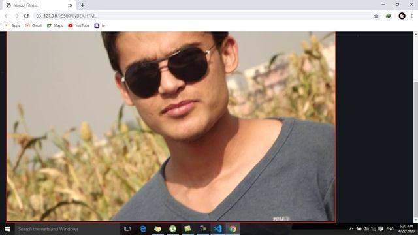Open the battery status tray icon
Viewport: 418px width, 235px height.
(x=359, y=229)
